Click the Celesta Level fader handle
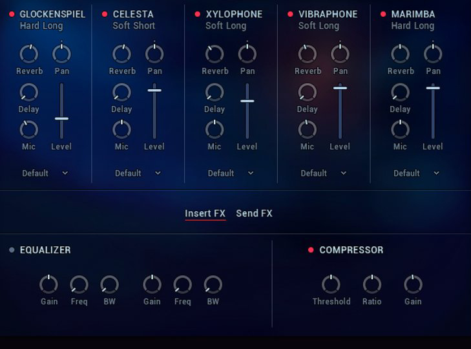Viewport: 471px width, 349px height. [x=154, y=90]
